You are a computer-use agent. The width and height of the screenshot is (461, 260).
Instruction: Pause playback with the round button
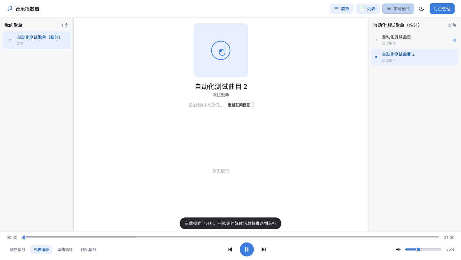point(247,249)
